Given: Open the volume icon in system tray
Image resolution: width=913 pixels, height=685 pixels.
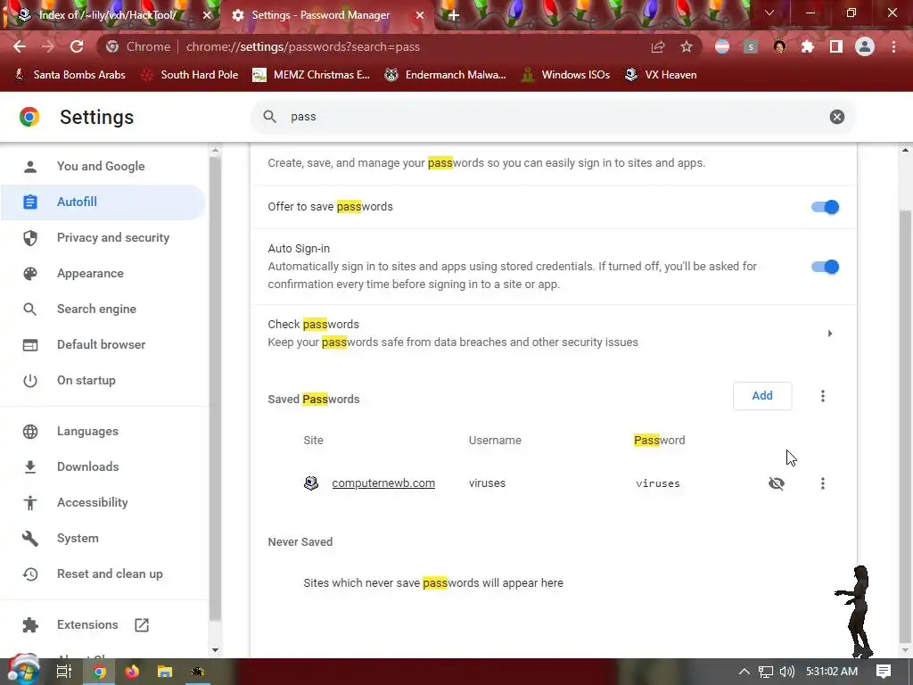Looking at the screenshot, I should point(786,672).
